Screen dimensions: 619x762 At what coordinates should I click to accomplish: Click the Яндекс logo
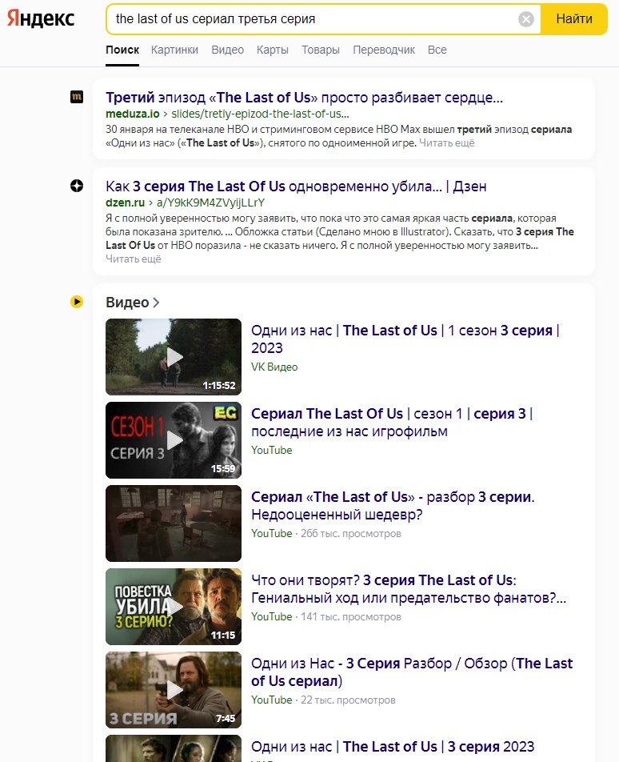41,18
